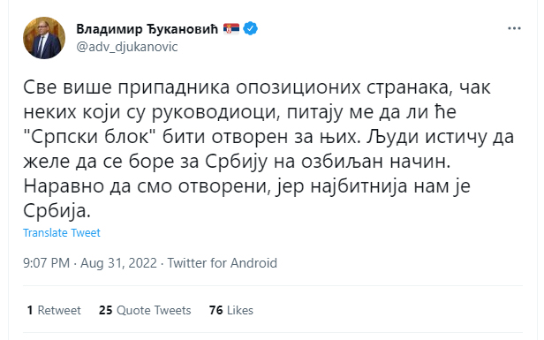This screenshot has width=544, height=340.
Task: Click the word Србија ending the tweet
Action: click(x=57, y=210)
